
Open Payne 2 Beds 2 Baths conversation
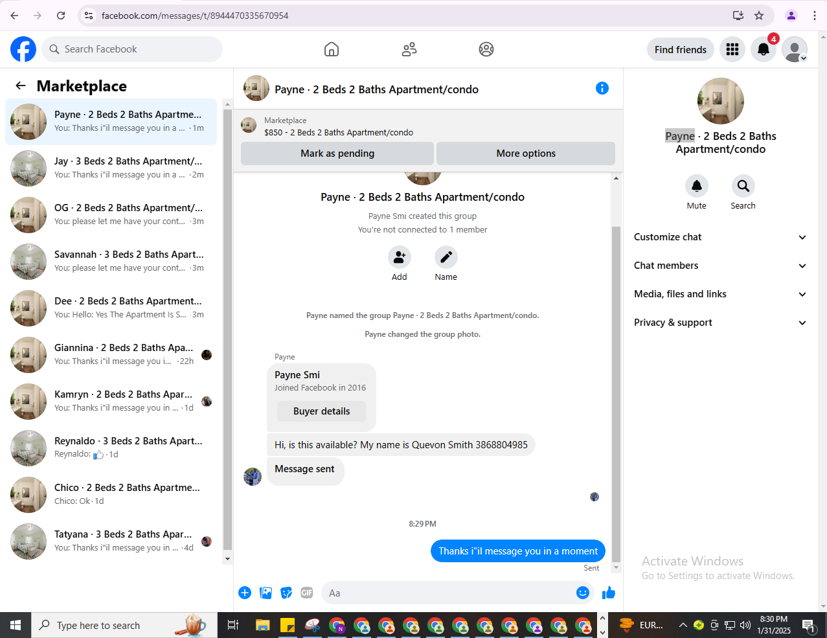[111, 122]
